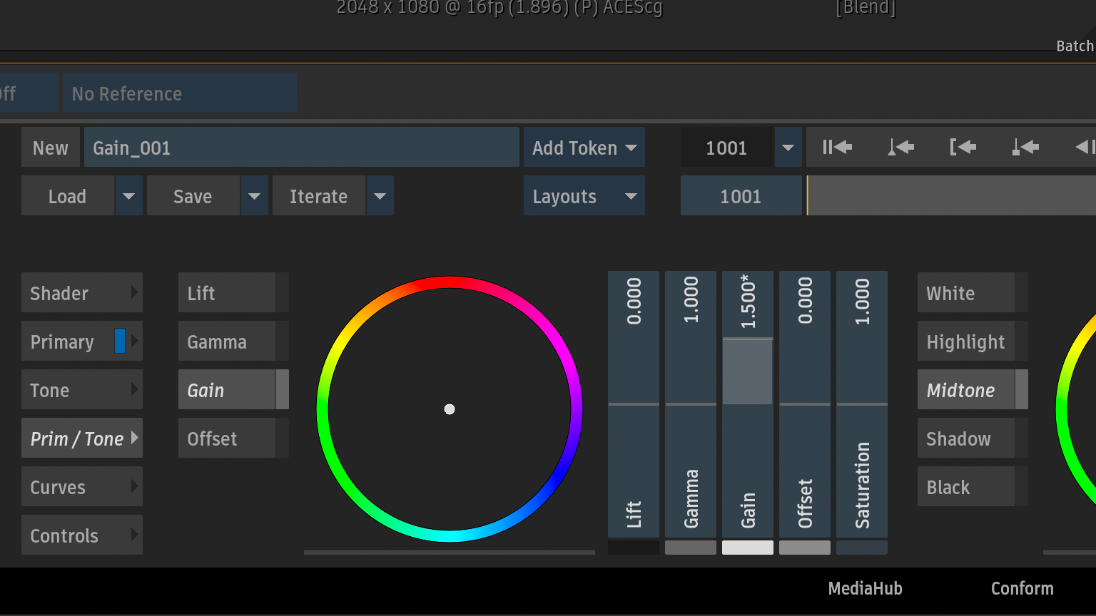The height and width of the screenshot is (616, 1096).
Task: Click the New button
Action: [x=50, y=147]
